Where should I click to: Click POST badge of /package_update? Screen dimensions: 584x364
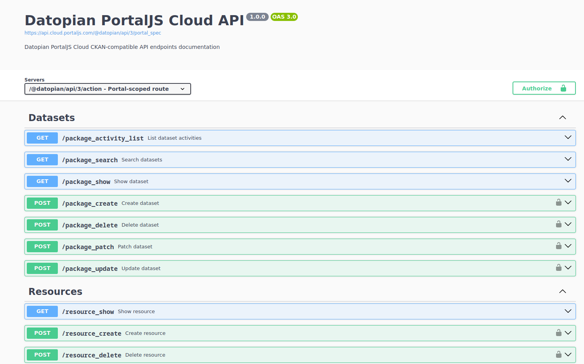pos(42,268)
